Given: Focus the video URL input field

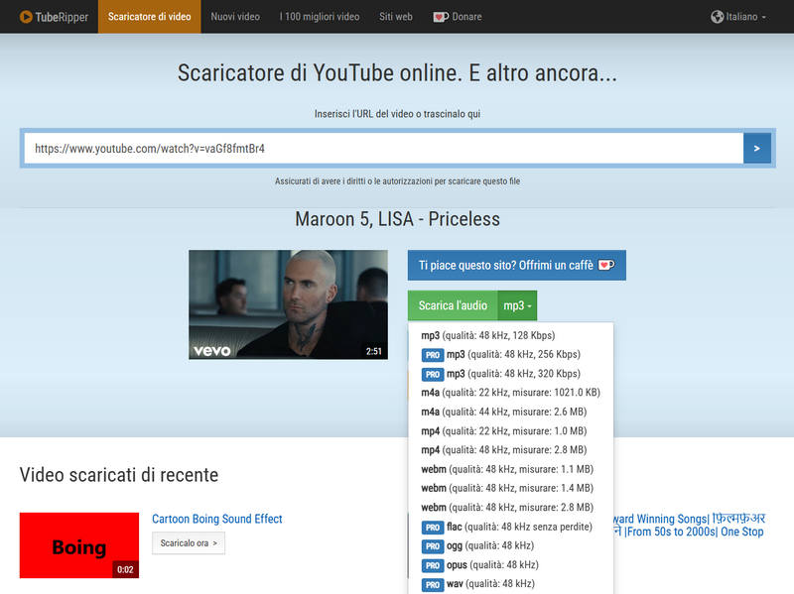Looking at the screenshot, I should [383, 148].
